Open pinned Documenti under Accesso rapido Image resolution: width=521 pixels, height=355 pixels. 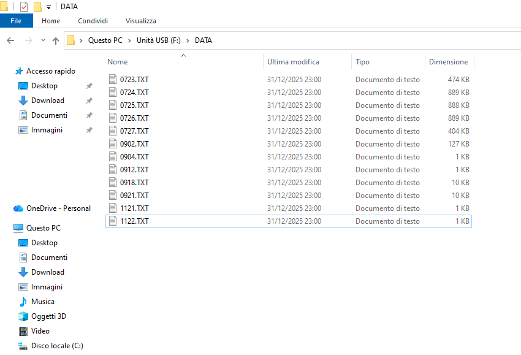[x=49, y=115]
